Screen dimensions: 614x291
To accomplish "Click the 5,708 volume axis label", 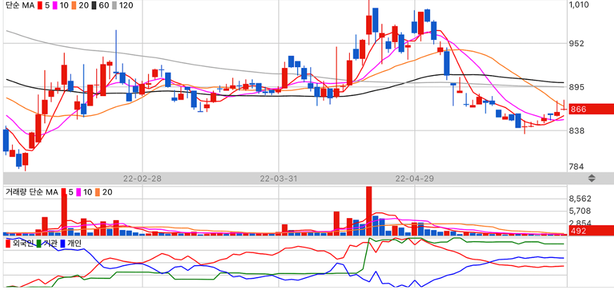I will (580, 211).
